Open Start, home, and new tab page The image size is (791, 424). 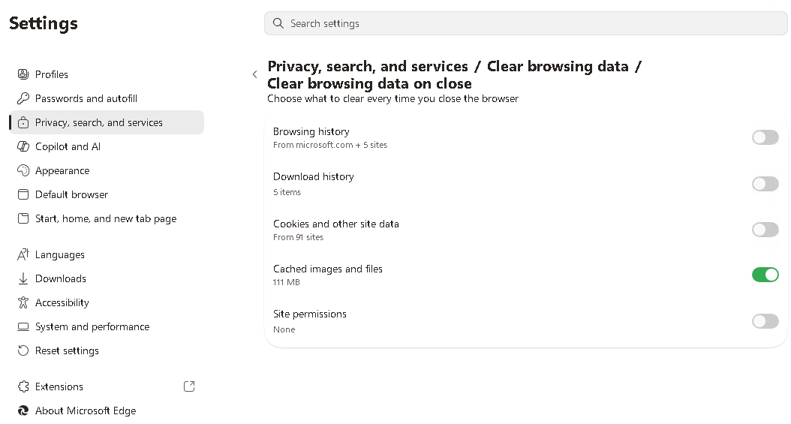(x=107, y=218)
